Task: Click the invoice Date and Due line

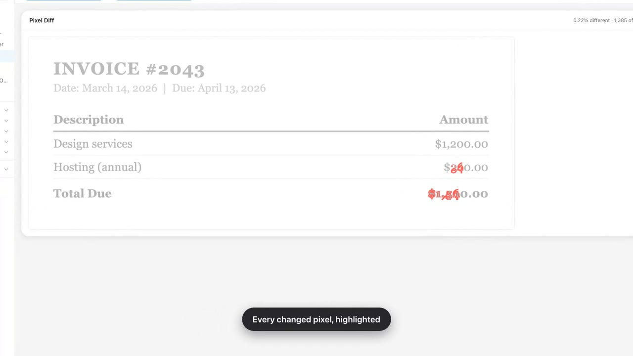Action: 159,88
